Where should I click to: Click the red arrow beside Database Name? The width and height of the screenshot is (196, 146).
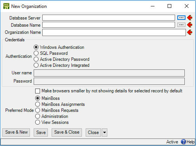click(190, 25)
